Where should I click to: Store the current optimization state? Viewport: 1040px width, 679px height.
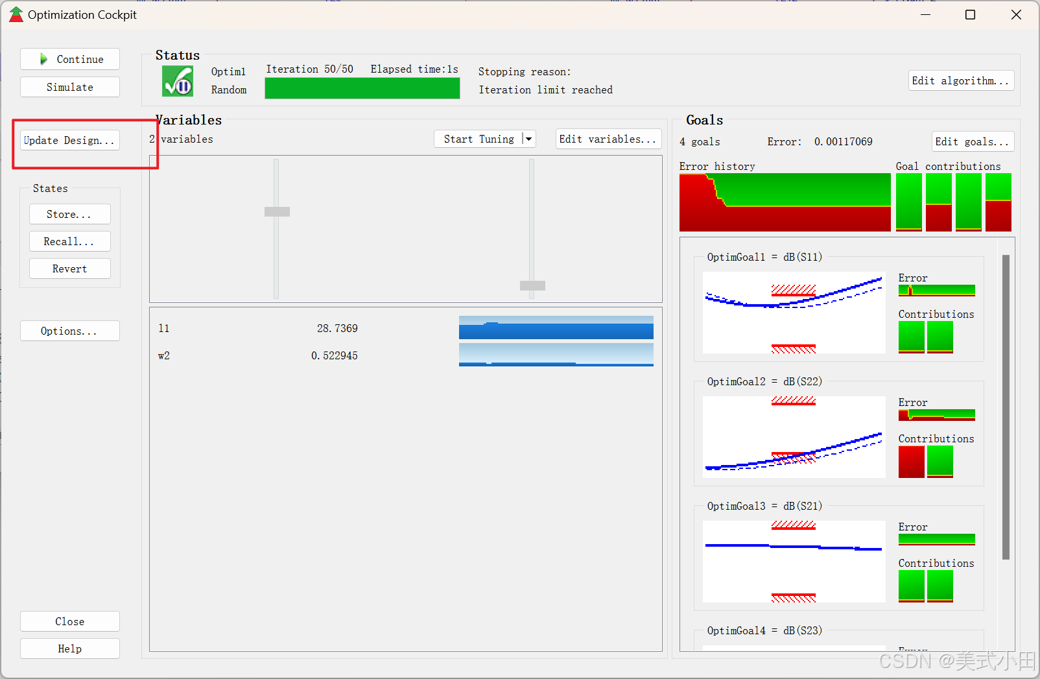click(x=70, y=214)
